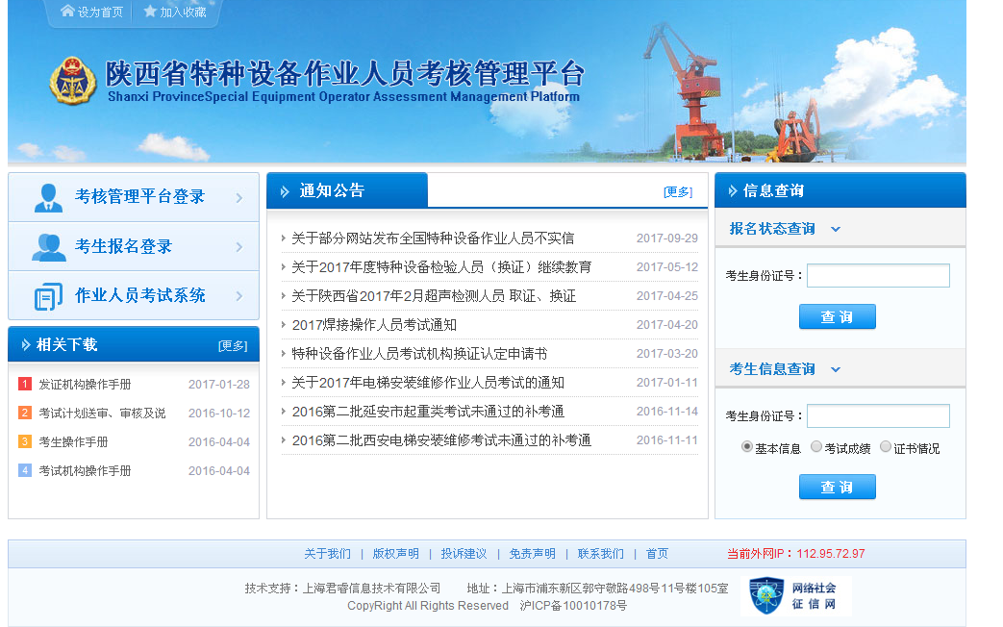The height and width of the screenshot is (627, 1003).
Task: Open the 2017焊接操作人员考试通知 announcement
Action: point(374,325)
